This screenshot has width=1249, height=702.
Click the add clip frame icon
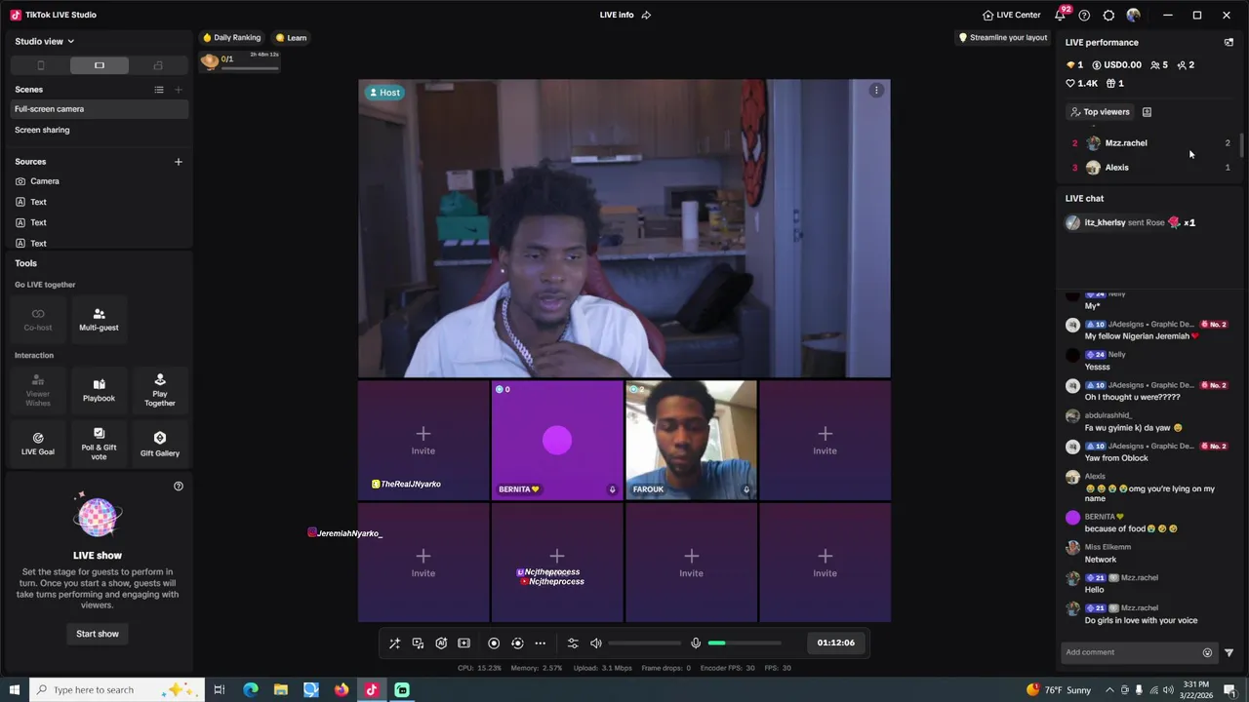[464, 643]
